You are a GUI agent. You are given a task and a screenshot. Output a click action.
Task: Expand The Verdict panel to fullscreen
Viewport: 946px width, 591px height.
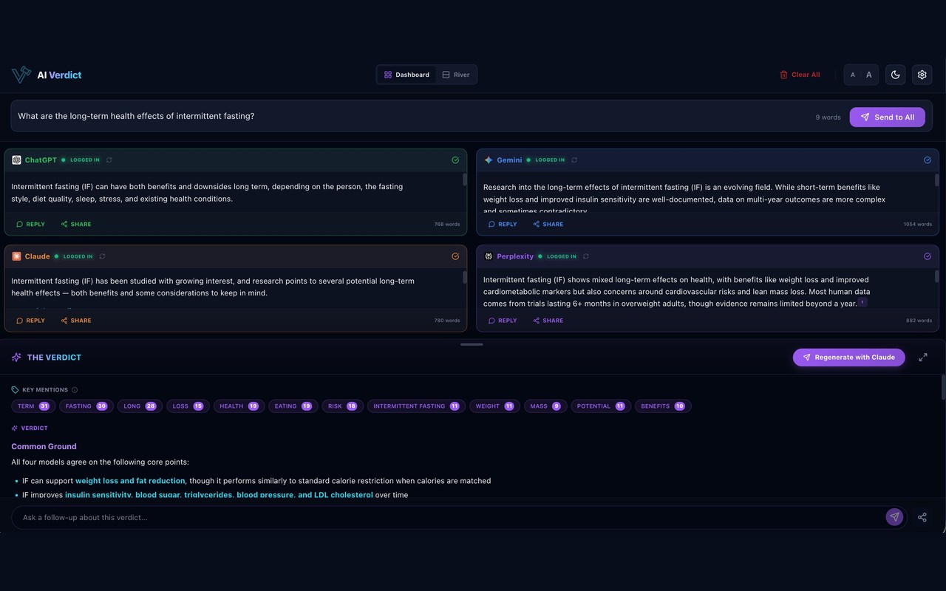click(x=923, y=358)
